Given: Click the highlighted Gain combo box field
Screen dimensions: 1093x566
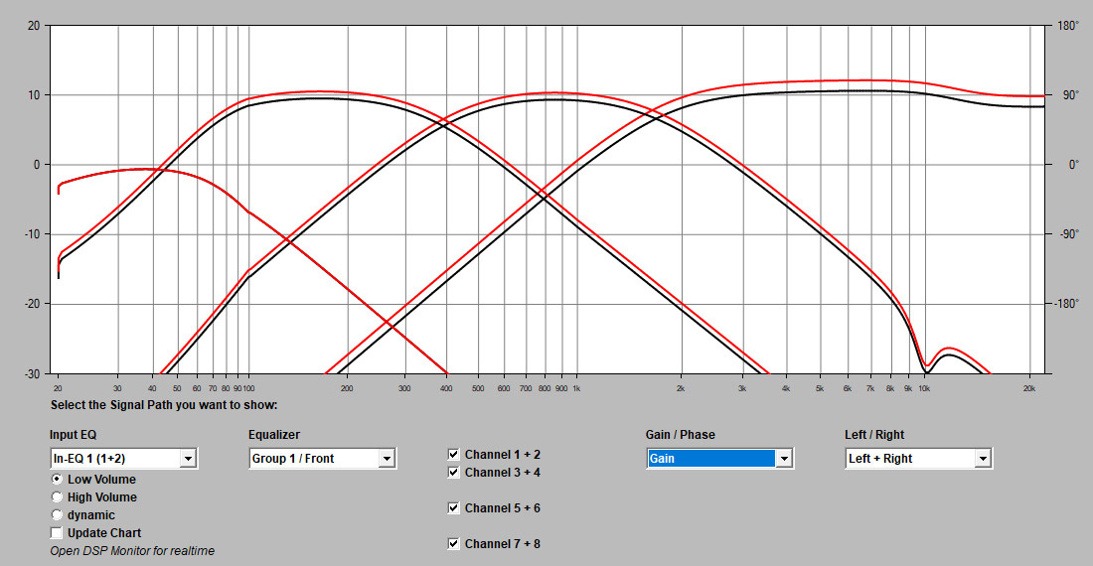Looking at the screenshot, I should [719, 458].
